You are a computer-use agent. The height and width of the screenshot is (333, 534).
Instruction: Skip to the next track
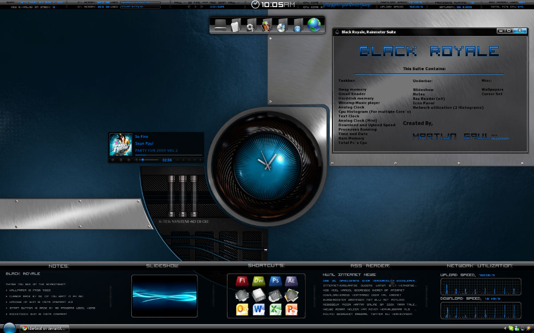click(129, 160)
